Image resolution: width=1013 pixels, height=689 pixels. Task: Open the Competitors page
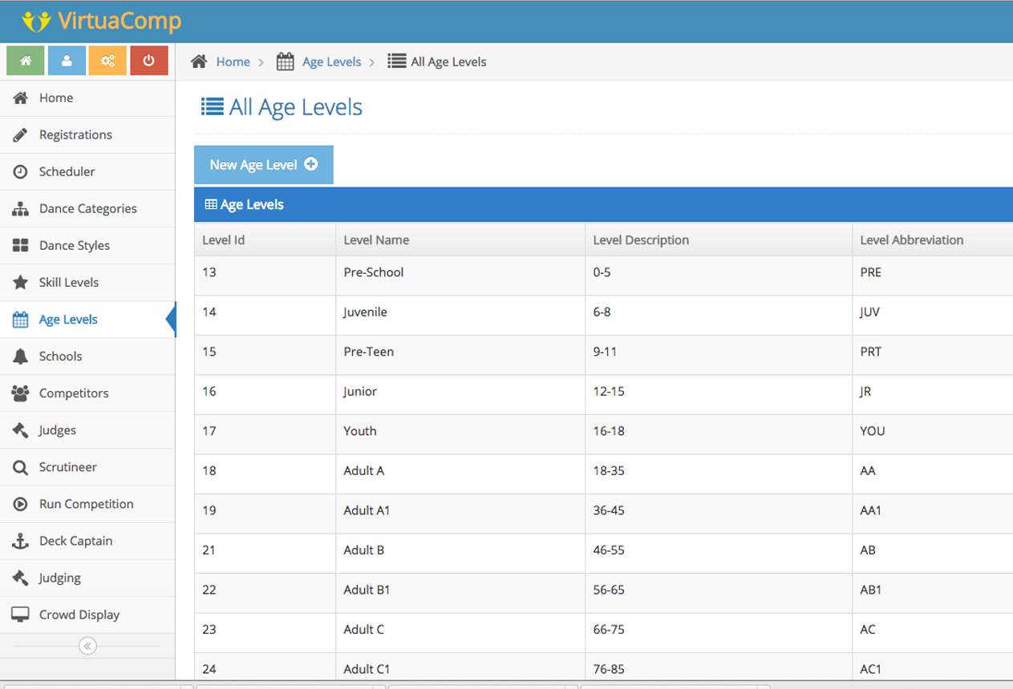(74, 393)
